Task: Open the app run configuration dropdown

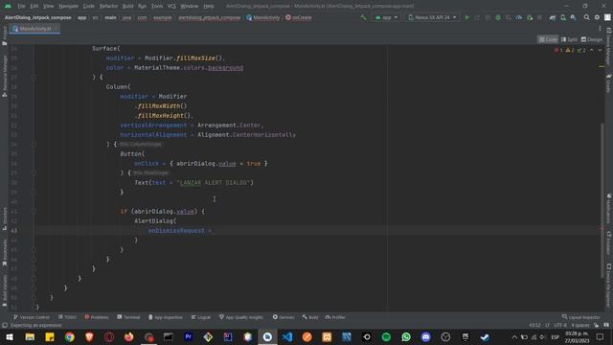Action: click(x=386, y=17)
